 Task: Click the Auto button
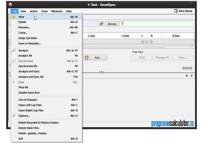coord(95,57)
